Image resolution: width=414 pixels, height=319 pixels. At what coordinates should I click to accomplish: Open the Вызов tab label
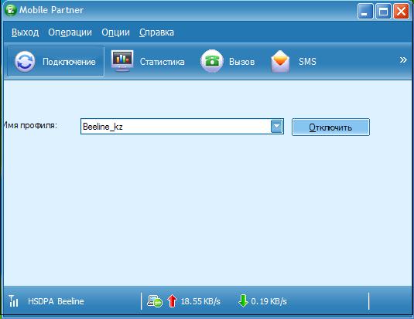click(x=242, y=62)
